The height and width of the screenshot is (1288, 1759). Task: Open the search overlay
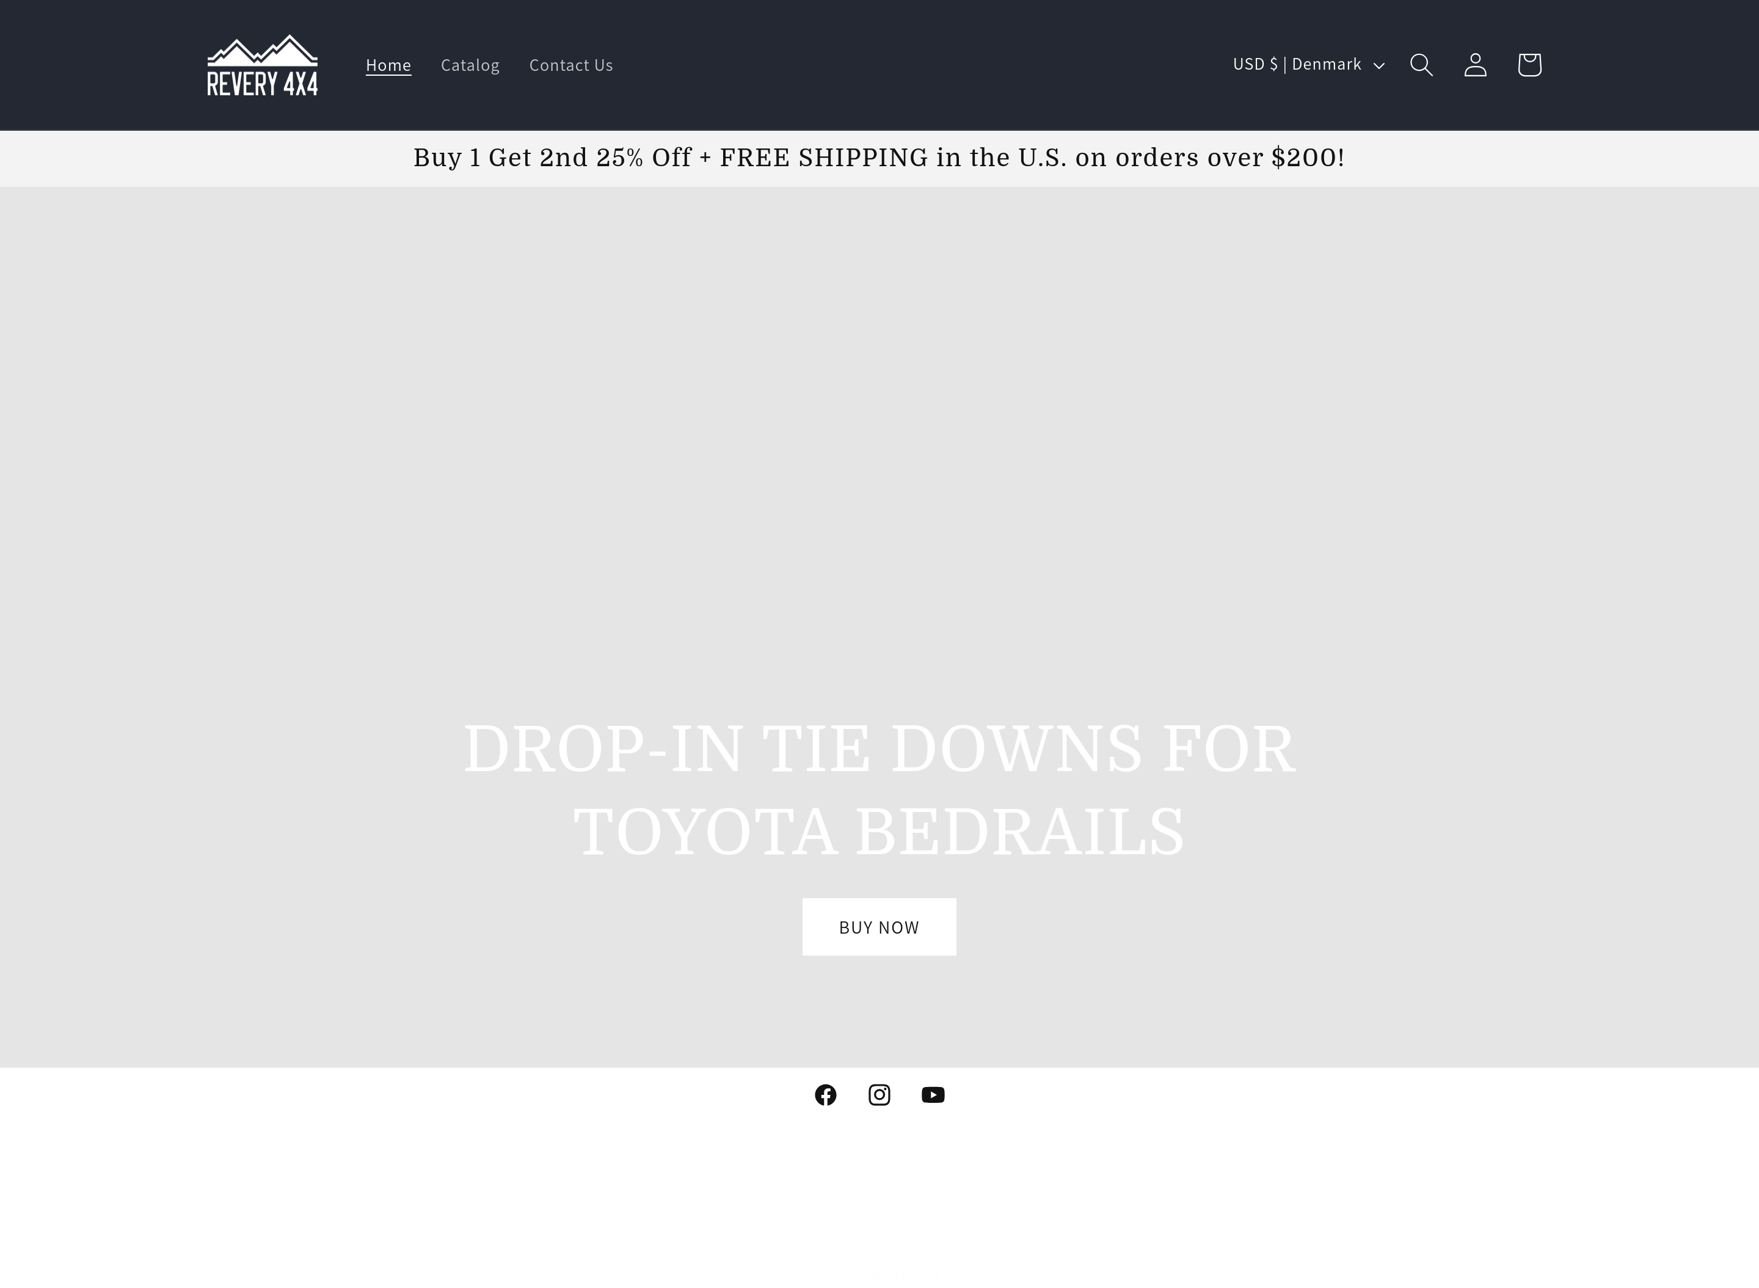(1420, 65)
